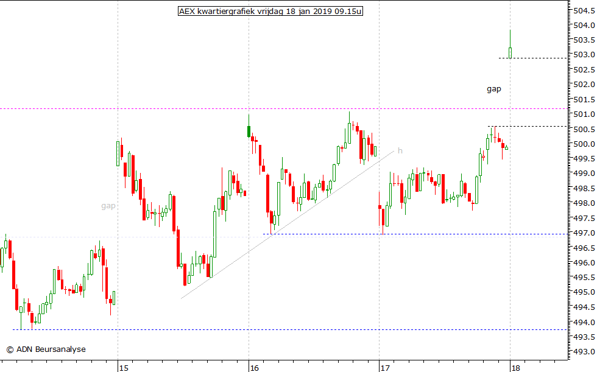The width and height of the screenshot is (597, 372).
Task: Click the date label '15' on the time axis
Action: (124, 368)
